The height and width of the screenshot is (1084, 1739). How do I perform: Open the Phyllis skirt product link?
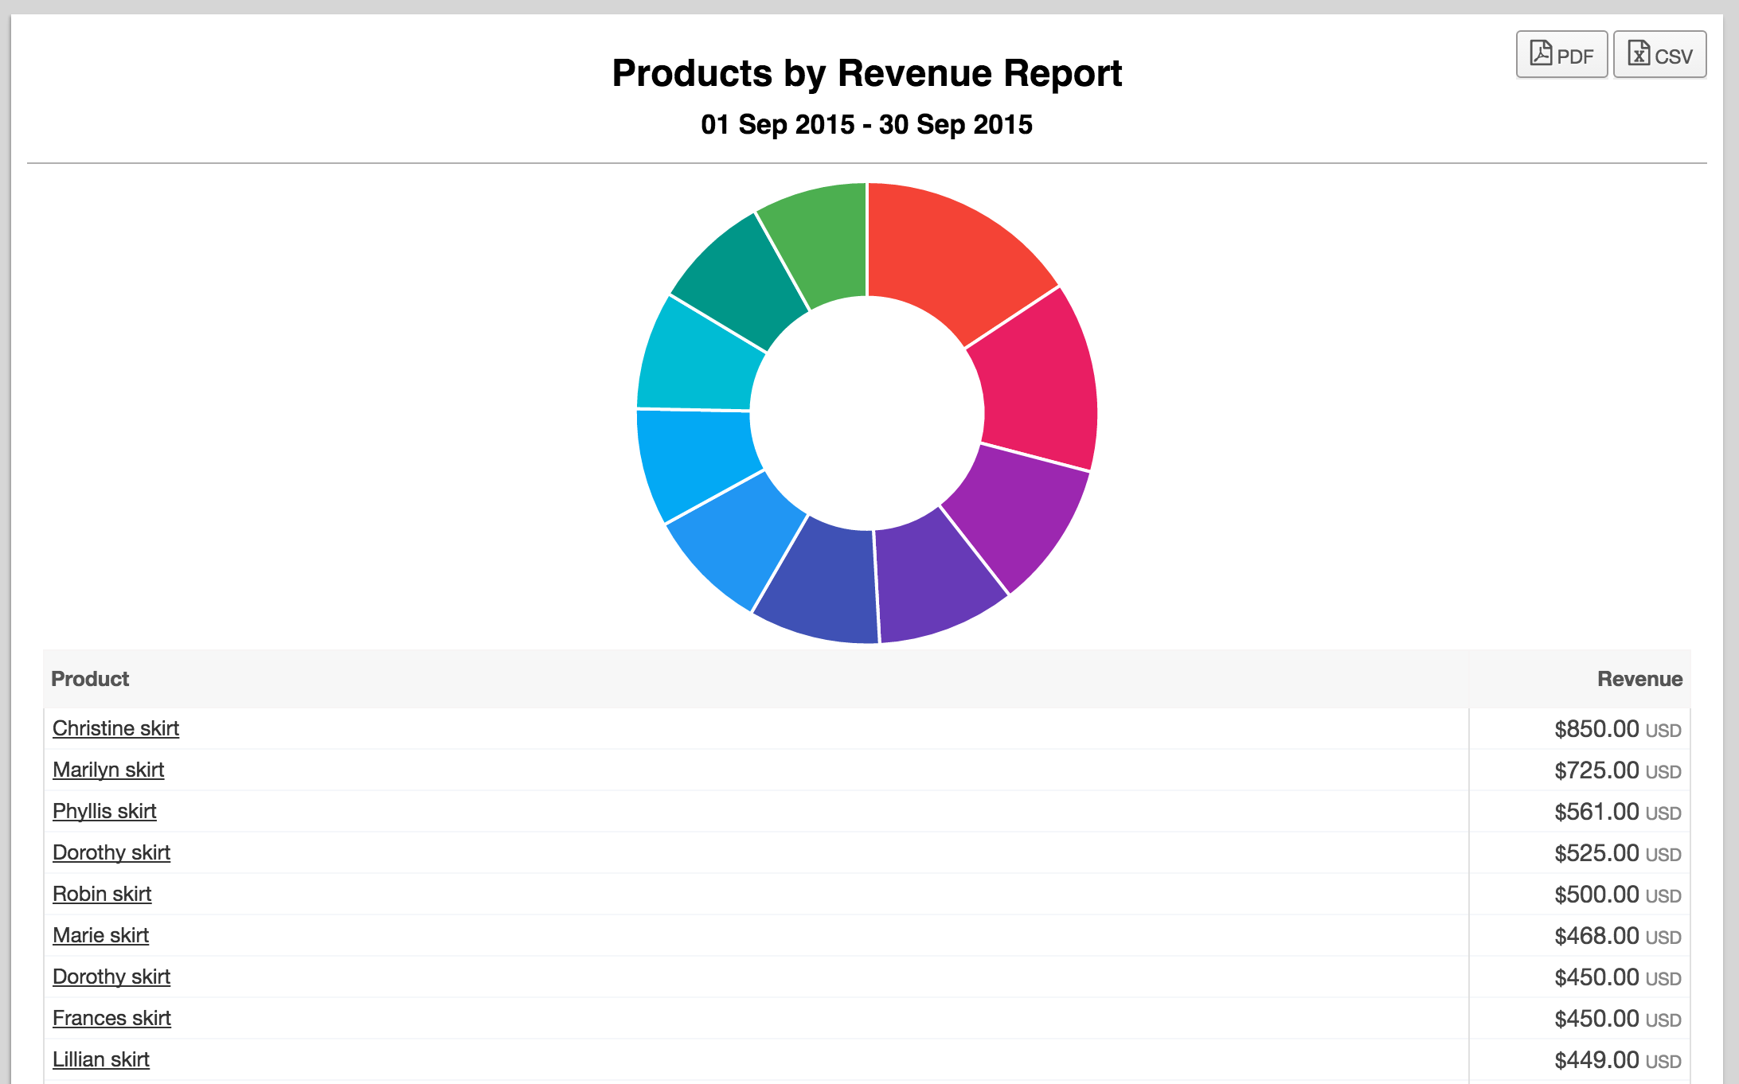click(104, 811)
